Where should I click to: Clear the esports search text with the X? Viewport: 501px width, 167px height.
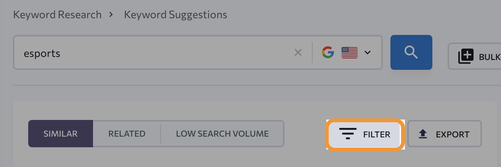coord(298,53)
